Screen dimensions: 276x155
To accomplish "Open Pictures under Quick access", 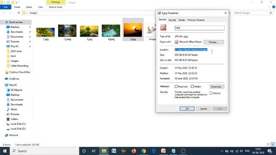I will tap(15, 41).
